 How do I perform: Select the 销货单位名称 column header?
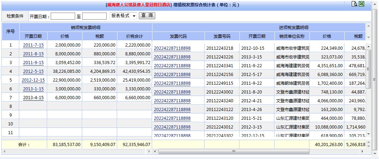click(292, 36)
